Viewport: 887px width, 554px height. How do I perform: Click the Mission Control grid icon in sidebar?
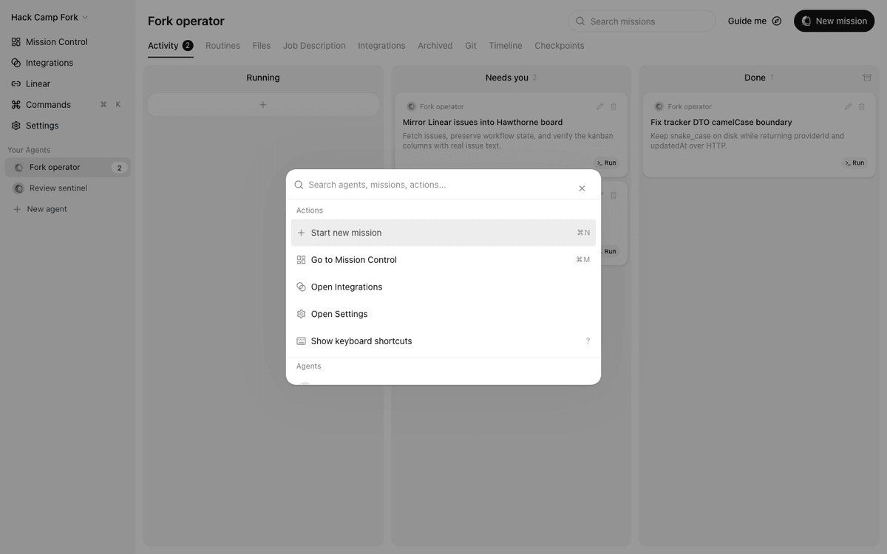tap(16, 42)
